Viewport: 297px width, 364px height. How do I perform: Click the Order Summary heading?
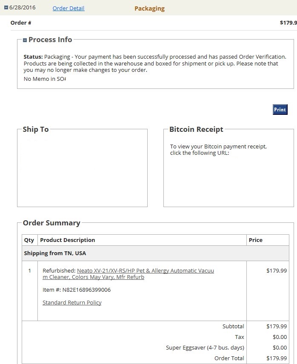(51, 223)
